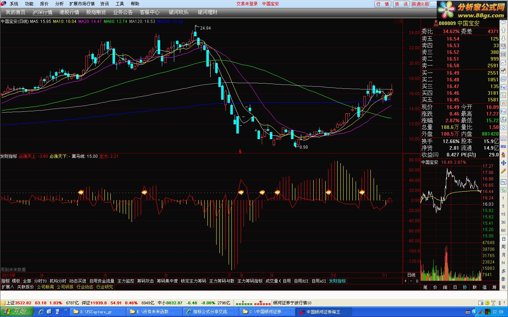The width and height of the screenshot is (508, 317).
Task: Open the Fiz sidebar icon
Action: tap(503, 112)
